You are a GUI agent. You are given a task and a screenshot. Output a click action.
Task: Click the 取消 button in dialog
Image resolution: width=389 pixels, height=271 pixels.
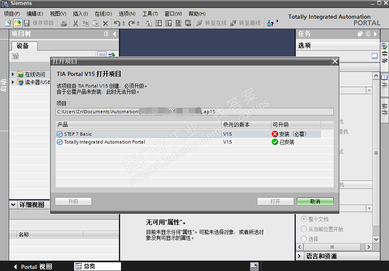click(x=315, y=201)
